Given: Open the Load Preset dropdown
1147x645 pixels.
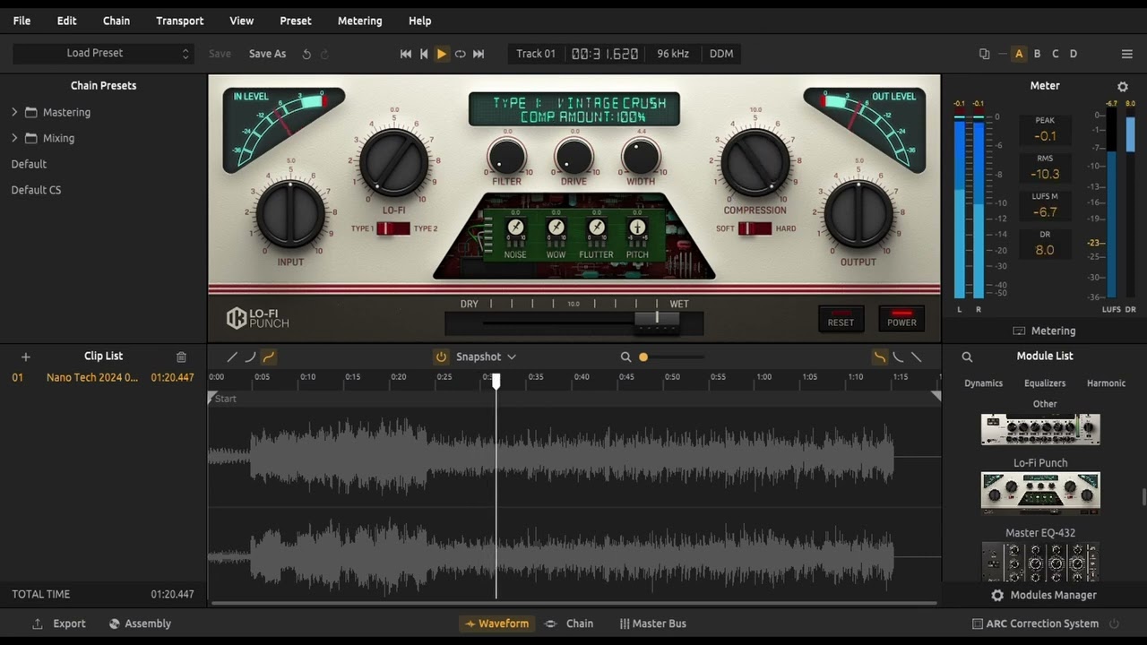Looking at the screenshot, I should click(104, 53).
